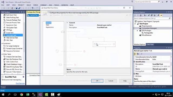Collapse the Other Tasks toolbox group
This screenshot has height=97, width=173.
pos(2,54)
